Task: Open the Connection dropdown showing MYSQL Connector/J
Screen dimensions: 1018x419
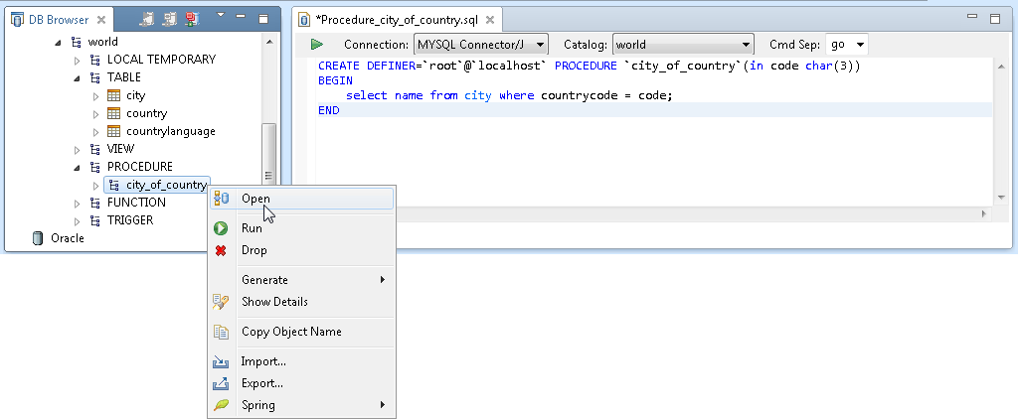Action: [481, 45]
